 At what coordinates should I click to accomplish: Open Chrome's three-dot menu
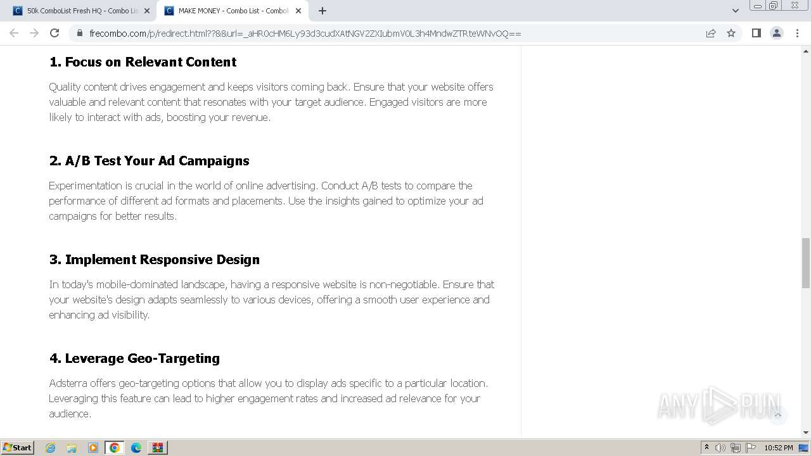click(x=797, y=33)
